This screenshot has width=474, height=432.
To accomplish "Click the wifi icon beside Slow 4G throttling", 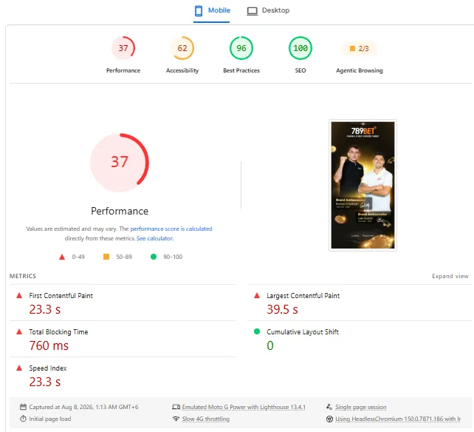I will pos(176,419).
